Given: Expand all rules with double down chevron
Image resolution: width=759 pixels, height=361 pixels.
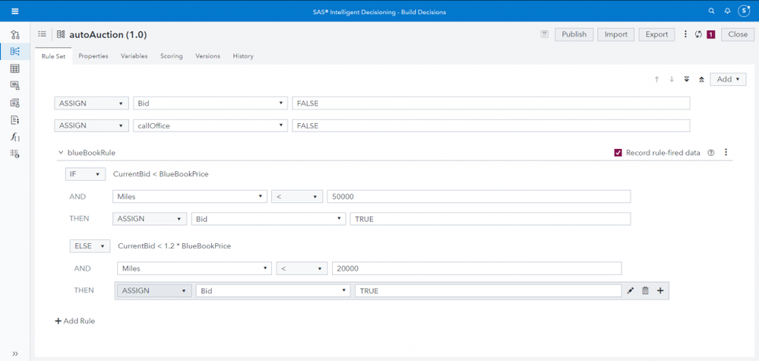Looking at the screenshot, I should [686, 79].
